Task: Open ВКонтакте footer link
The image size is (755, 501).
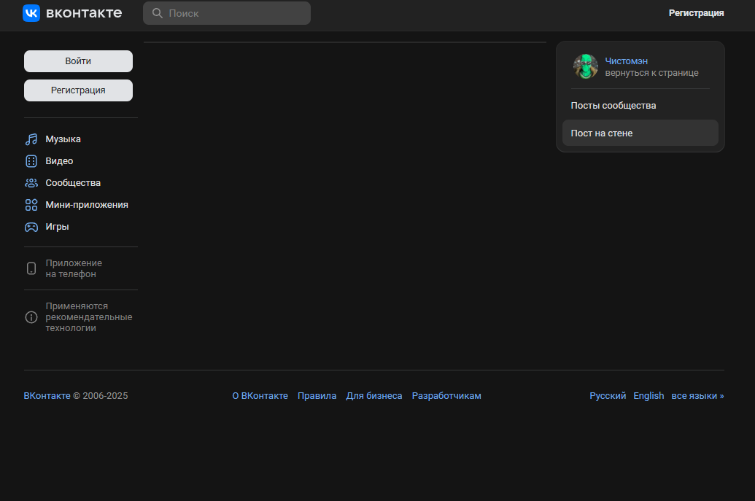Action: click(x=47, y=395)
